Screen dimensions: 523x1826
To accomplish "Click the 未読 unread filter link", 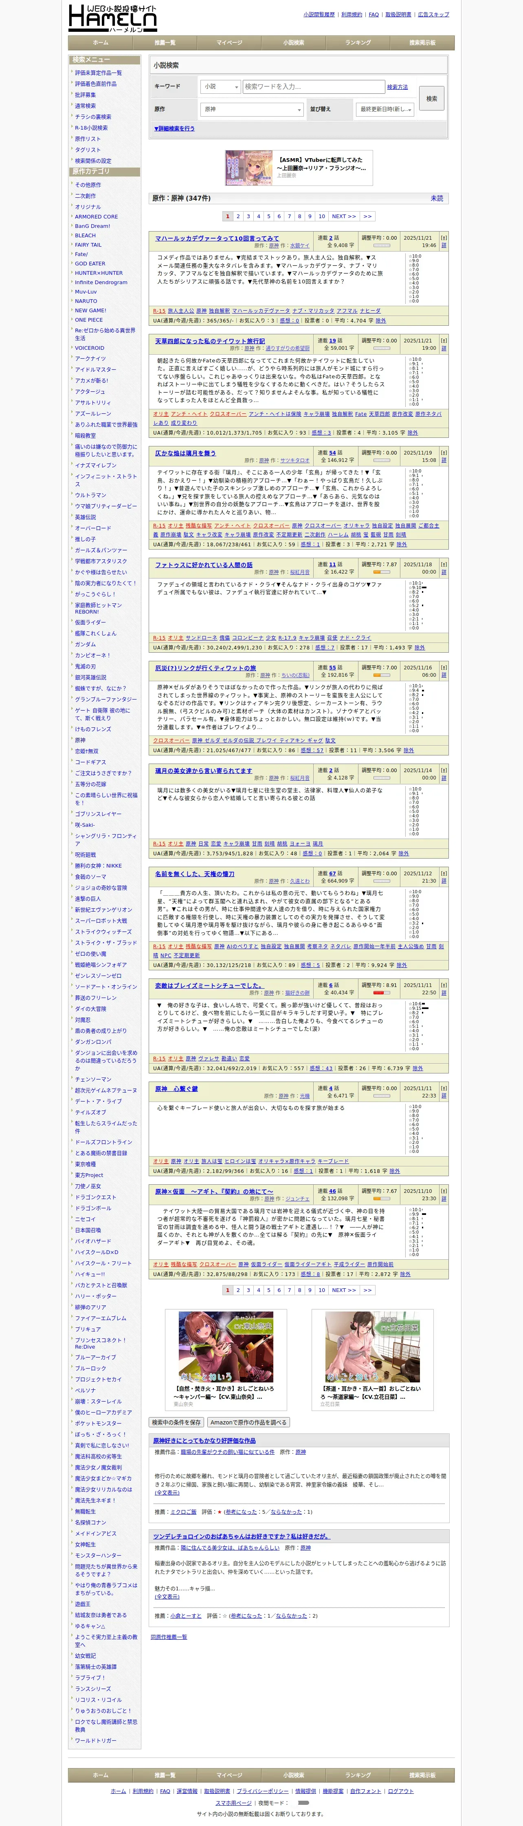I will pyautogui.click(x=437, y=199).
